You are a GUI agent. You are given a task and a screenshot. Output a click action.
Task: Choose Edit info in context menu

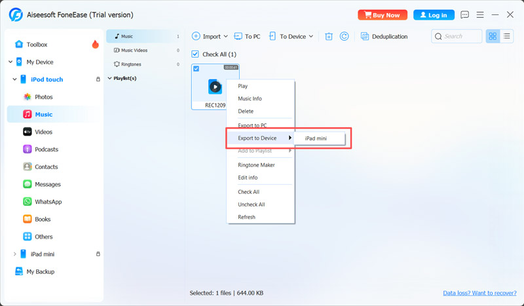click(x=248, y=178)
